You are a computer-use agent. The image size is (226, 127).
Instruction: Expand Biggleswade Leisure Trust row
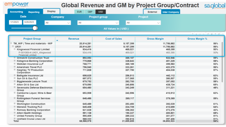point(15,81)
